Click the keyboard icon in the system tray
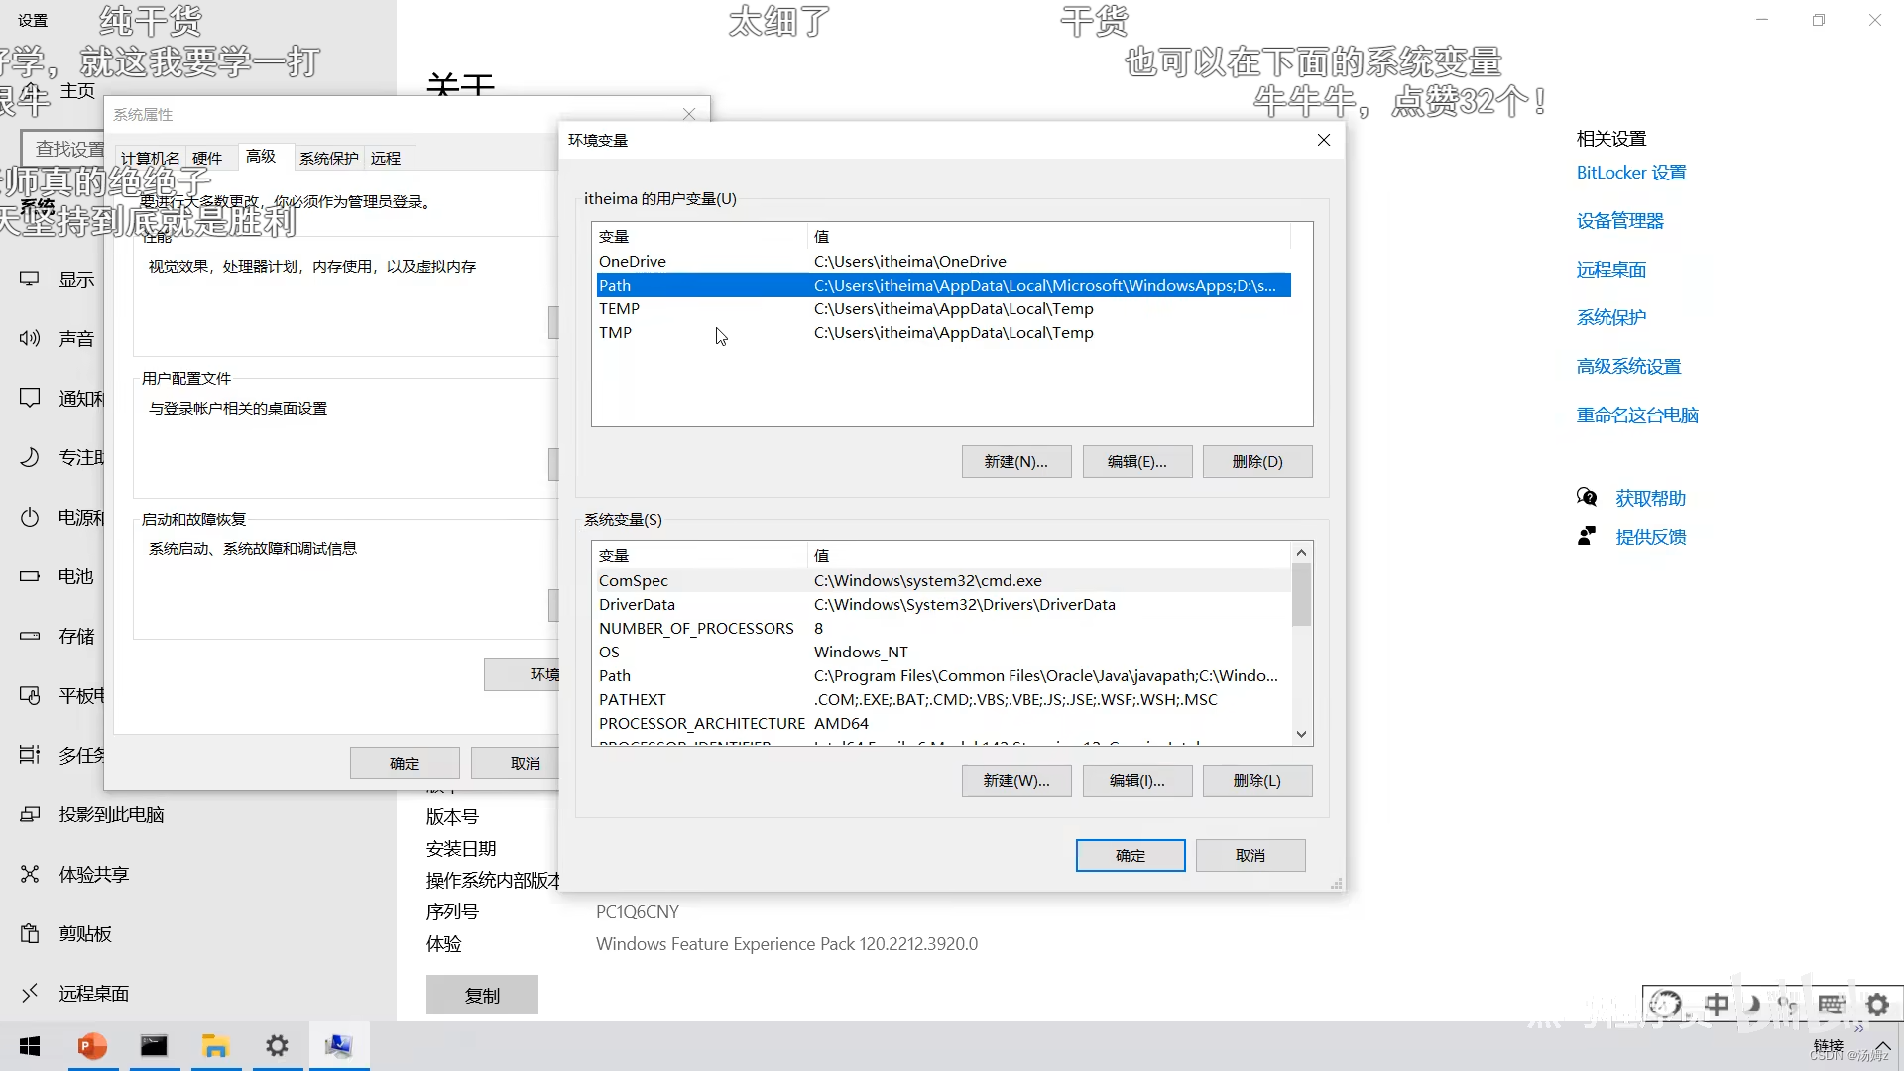The width and height of the screenshot is (1904, 1071). [1833, 1005]
